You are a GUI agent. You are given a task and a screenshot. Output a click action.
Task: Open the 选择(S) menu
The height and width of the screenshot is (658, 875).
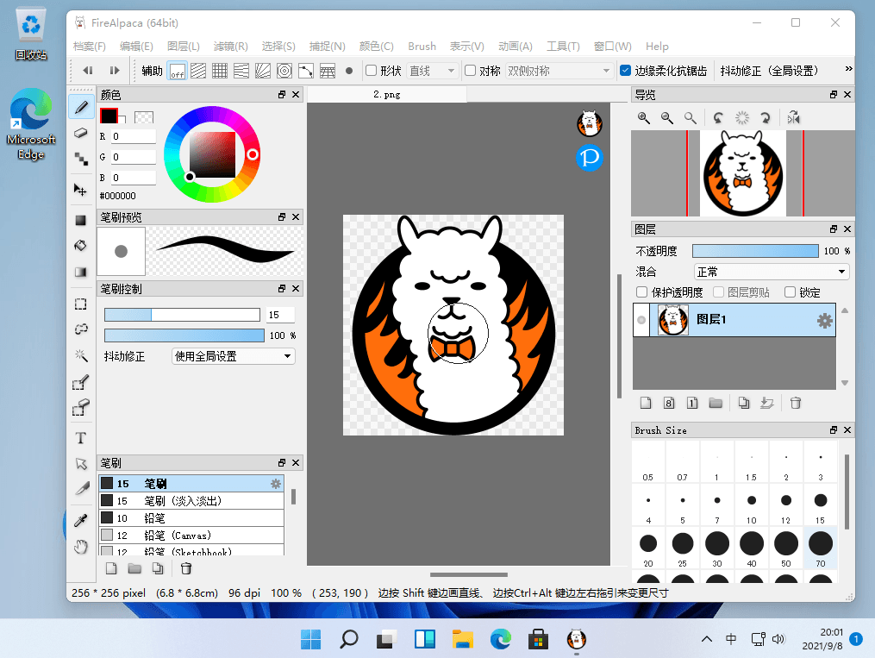coord(278,47)
